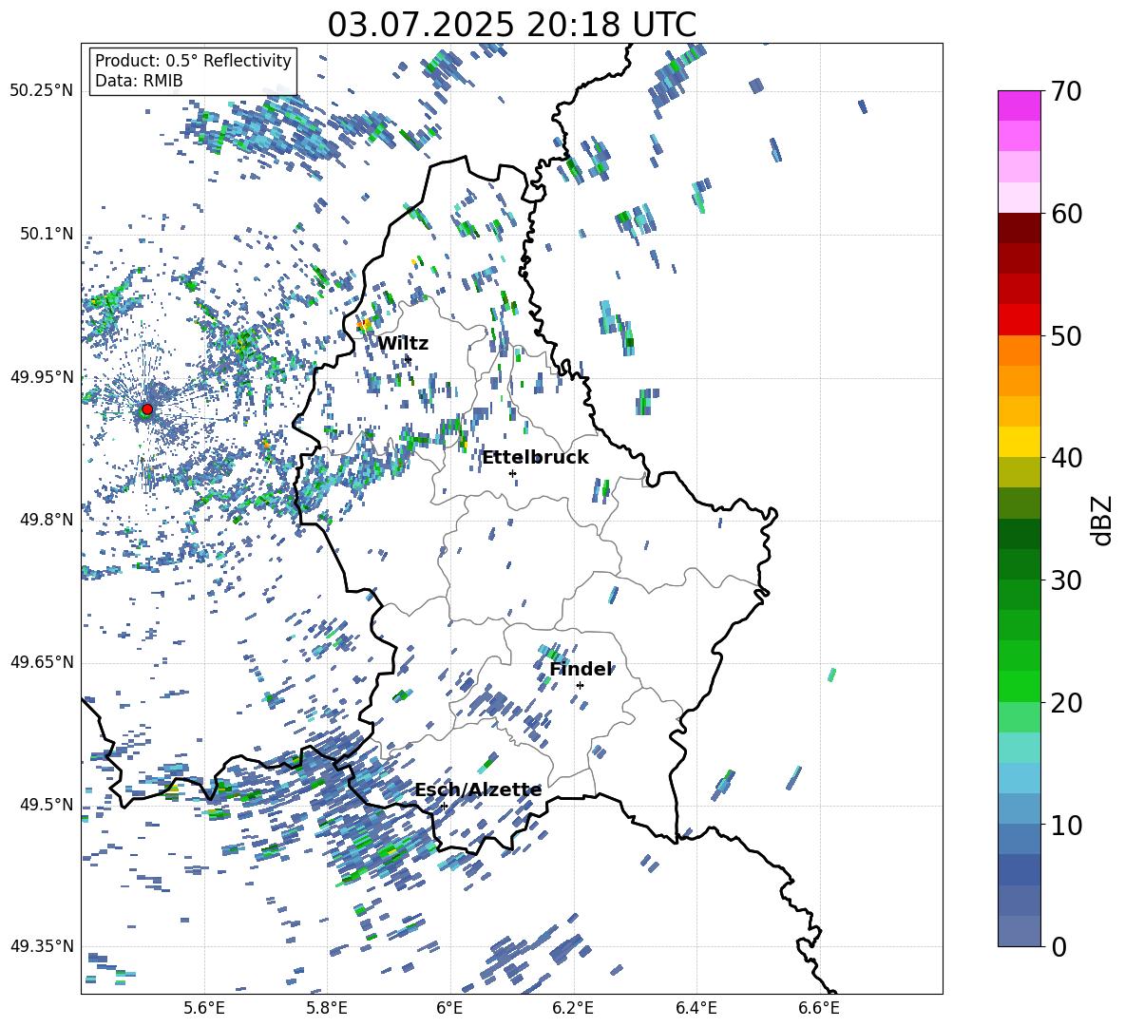Screen dimensions: 1125x1027
Task: Click the Findel city label
Action: pyautogui.click(x=581, y=669)
